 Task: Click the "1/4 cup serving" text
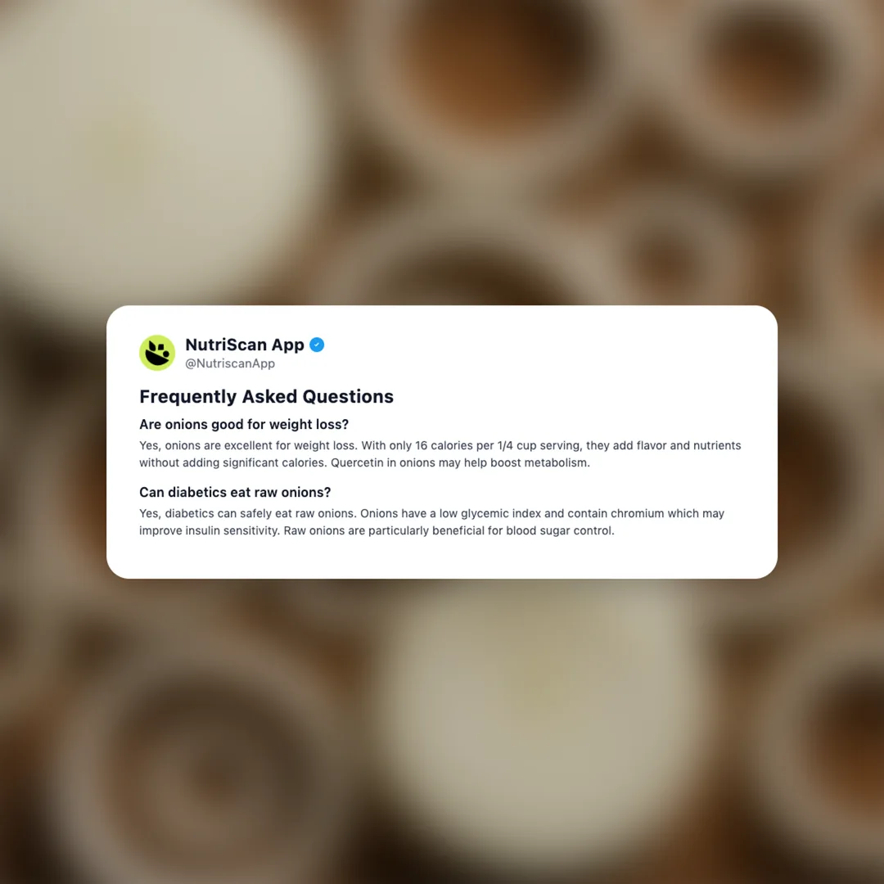(539, 445)
